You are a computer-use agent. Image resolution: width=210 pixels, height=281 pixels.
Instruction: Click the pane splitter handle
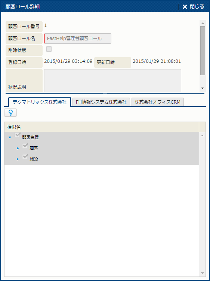tap(105, 94)
